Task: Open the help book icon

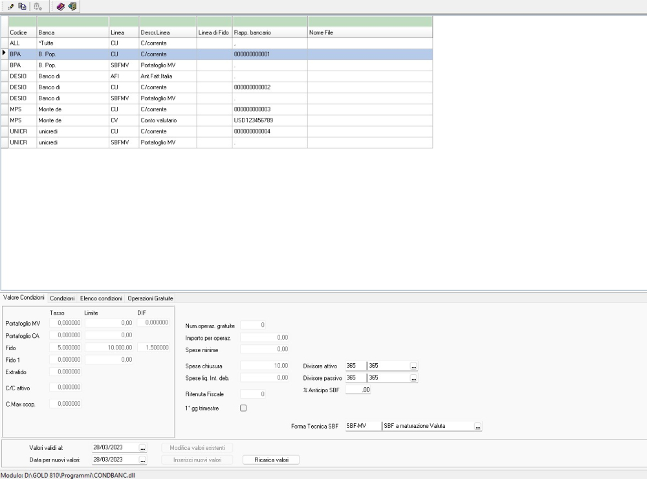Action: (x=61, y=6)
